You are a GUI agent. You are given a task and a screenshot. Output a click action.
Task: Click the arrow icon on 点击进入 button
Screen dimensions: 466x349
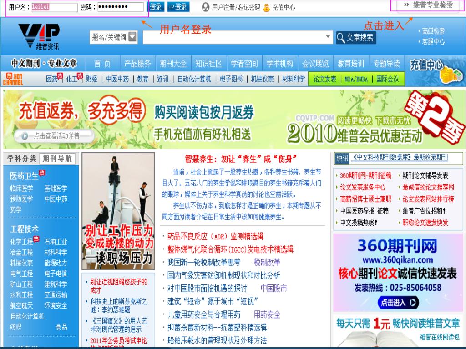coord(413,303)
